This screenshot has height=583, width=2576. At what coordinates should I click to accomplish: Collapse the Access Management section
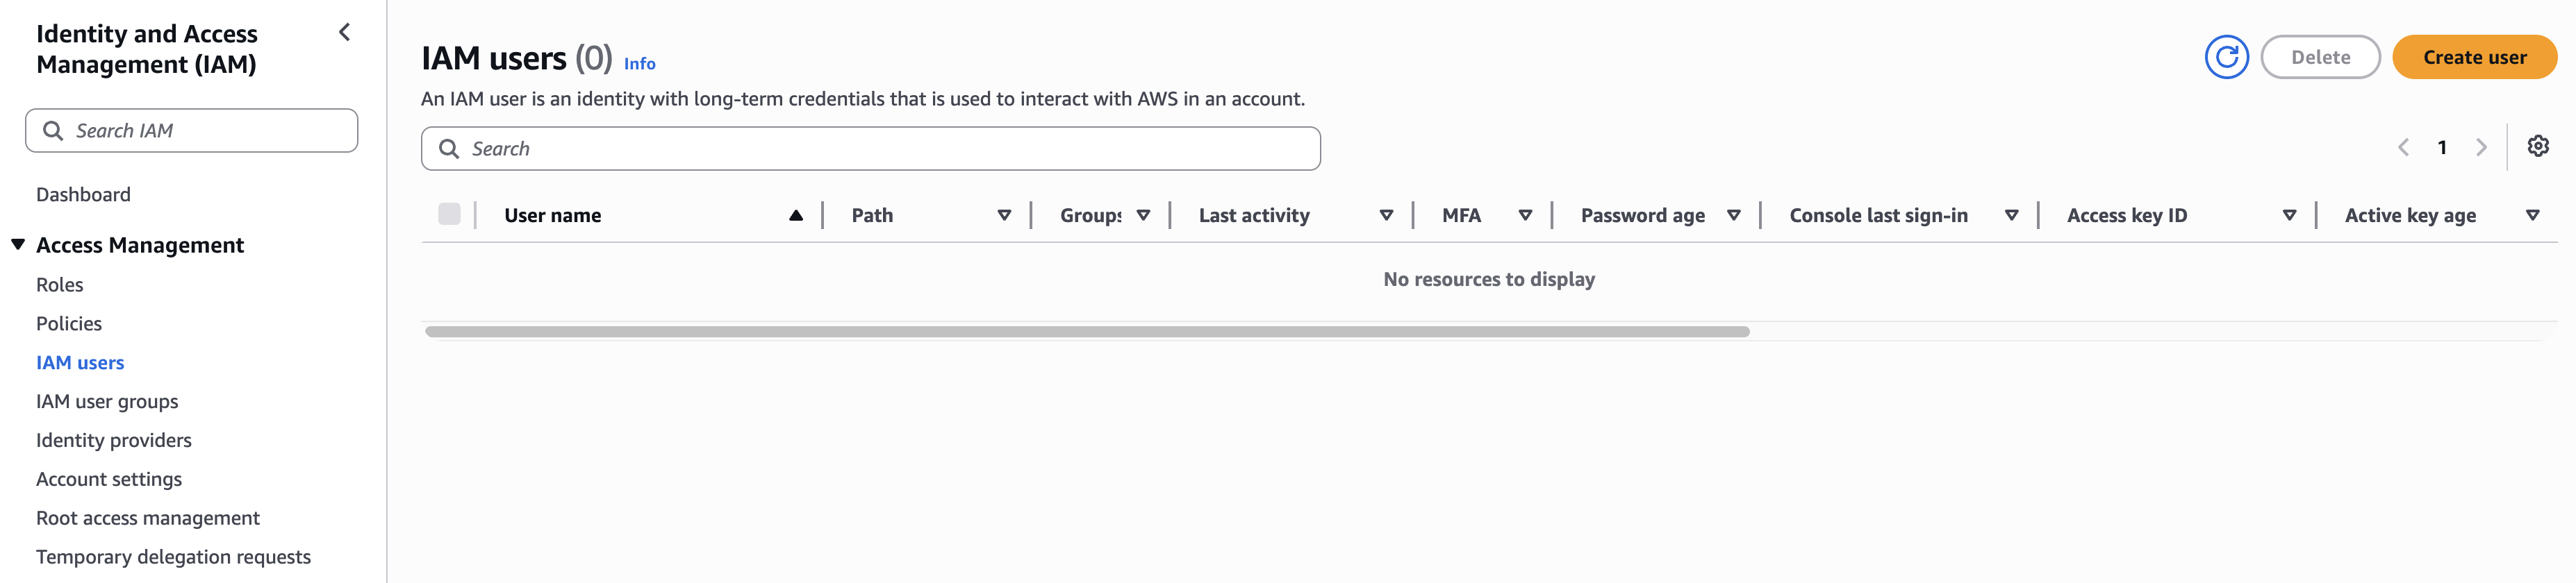(18, 244)
